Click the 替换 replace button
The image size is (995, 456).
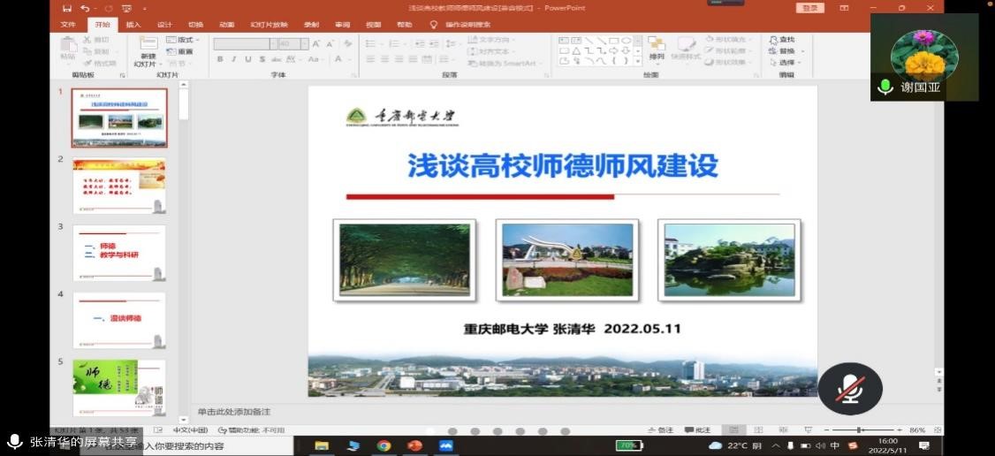pyautogui.click(x=782, y=51)
